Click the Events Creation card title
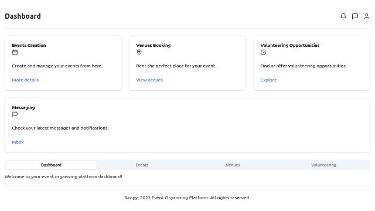 [x=29, y=45]
